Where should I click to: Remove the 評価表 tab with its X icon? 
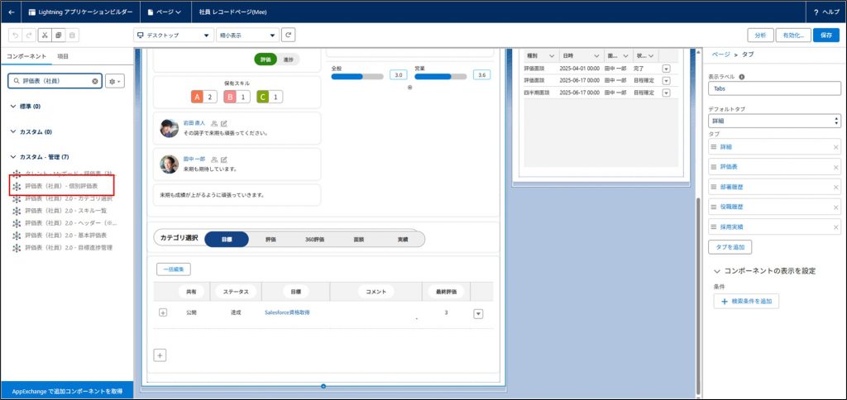pyautogui.click(x=835, y=167)
